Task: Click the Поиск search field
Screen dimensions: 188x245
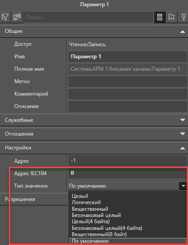Action: pyautogui.click(x=88, y=17)
